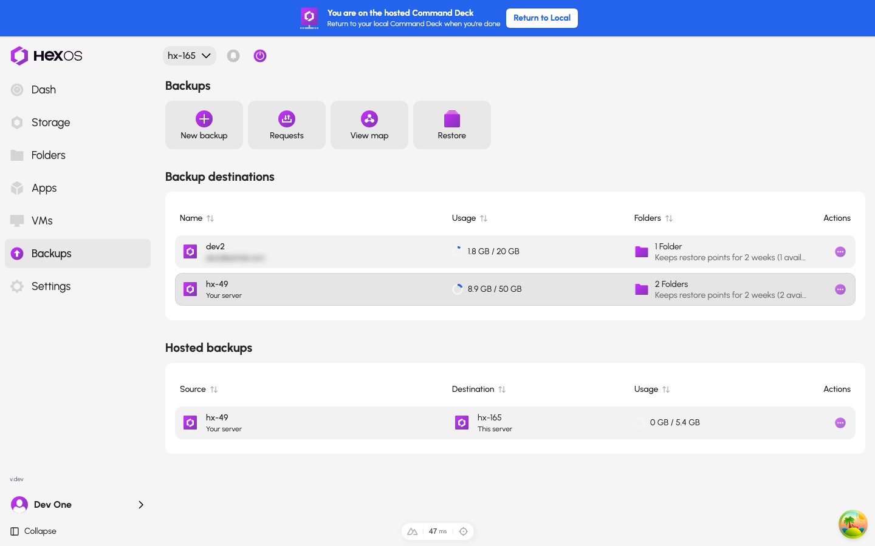Click the Storage hexagon icon
Viewport: 875px width, 546px height.
coord(17,123)
